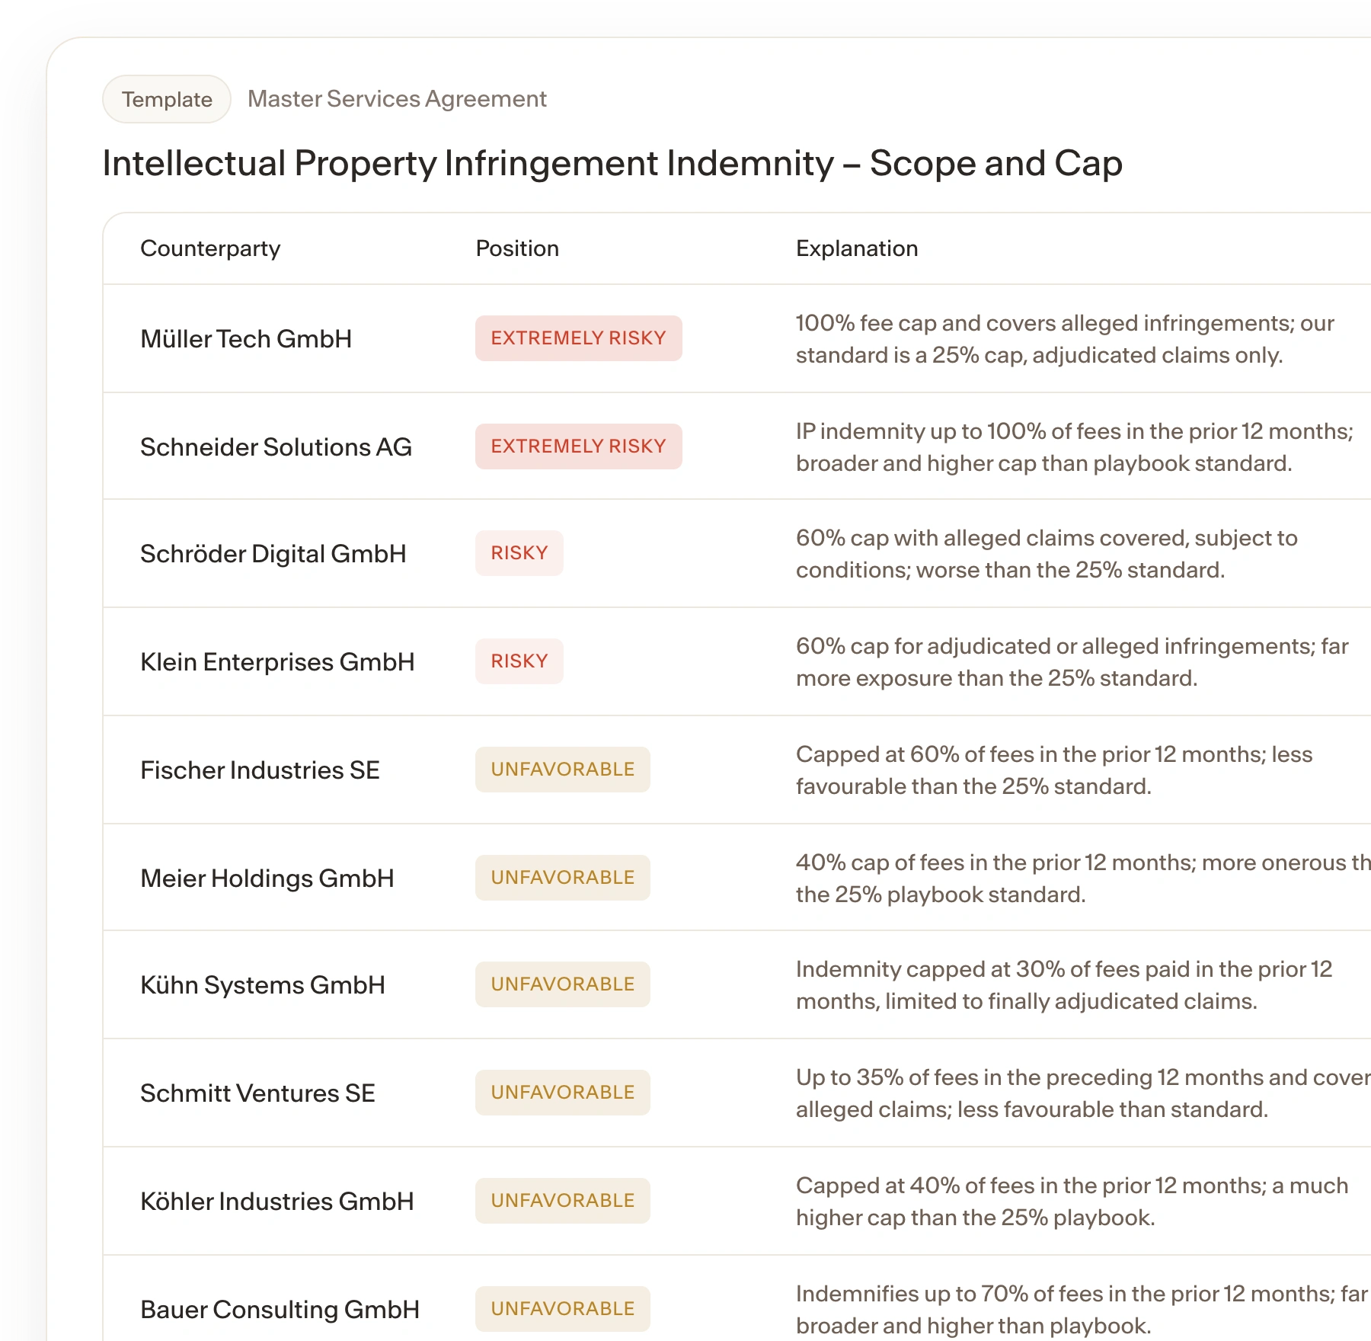Image resolution: width=1371 pixels, height=1341 pixels.
Task: Click Müller Tech's EXTREMELY RISKY badge
Action: [x=579, y=338]
